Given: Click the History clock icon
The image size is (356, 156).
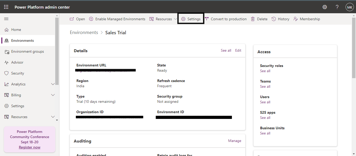Looking at the screenshot, I should click(x=274, y=19).
